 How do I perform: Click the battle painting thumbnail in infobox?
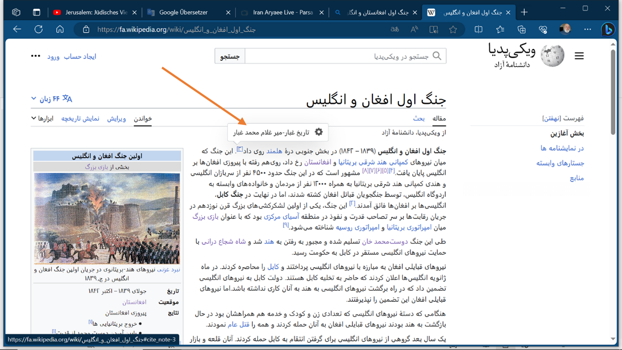(x=107, y=218)
